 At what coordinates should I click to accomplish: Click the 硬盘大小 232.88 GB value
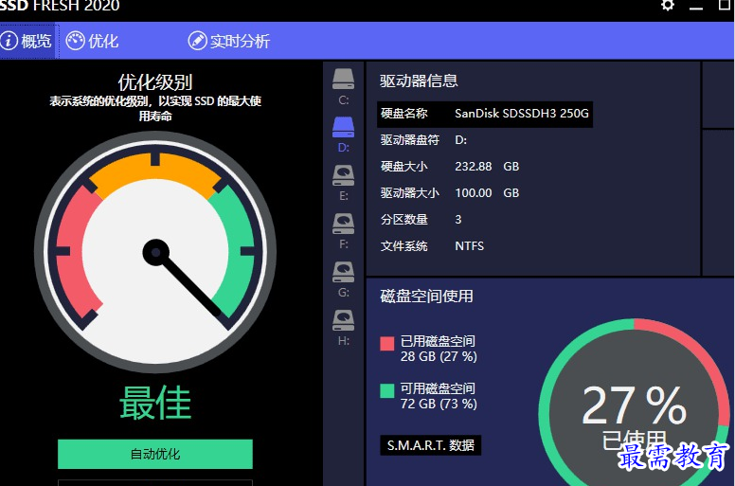[487, 167]
